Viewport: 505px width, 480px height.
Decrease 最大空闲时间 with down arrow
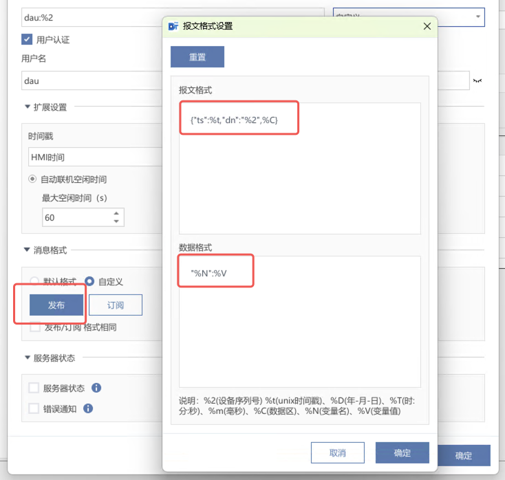116,221
